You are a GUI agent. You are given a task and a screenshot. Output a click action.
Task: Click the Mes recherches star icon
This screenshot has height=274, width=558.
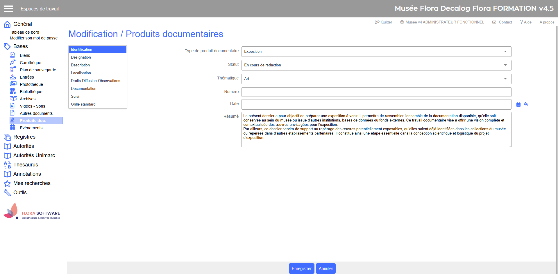(x=7, y=183)
